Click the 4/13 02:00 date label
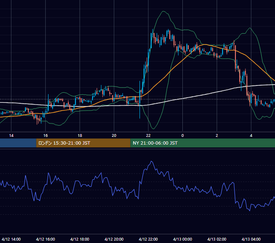 point(217,239)
